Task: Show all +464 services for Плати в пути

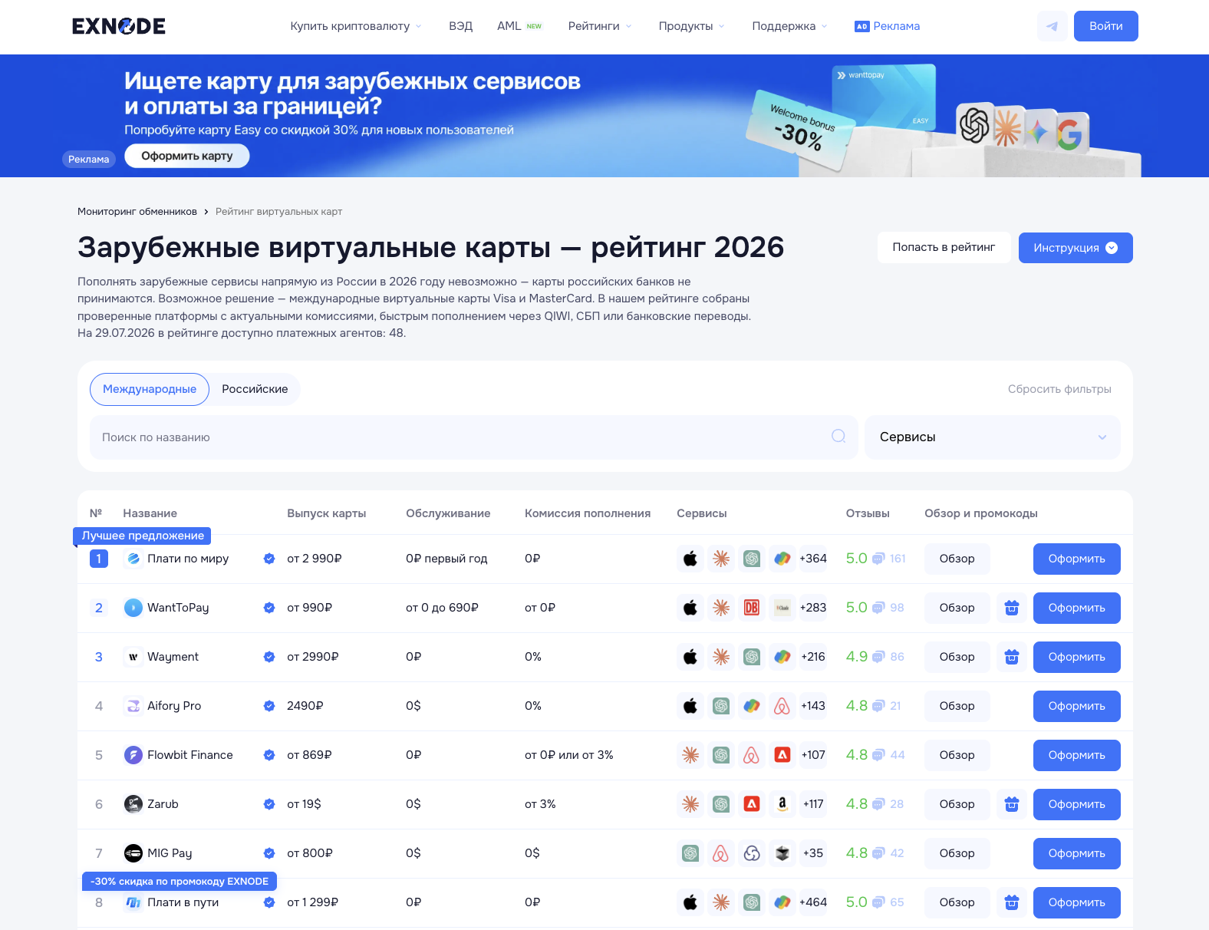Action: coord(813,902)
